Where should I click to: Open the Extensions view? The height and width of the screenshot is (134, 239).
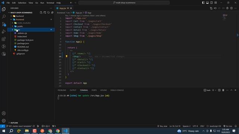tap(4, 39)
